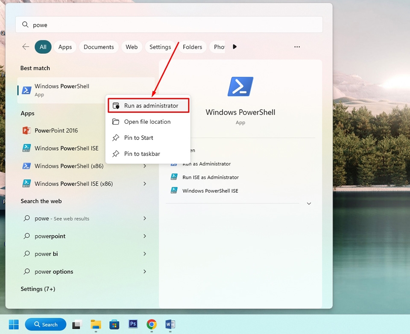The width and height of the screenshot is (410, 334).
Task: Click the Windows PowerShell (x86) icon
Action: [x=26, y=166]
